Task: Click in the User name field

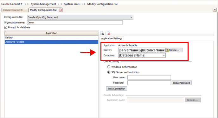Action: click(149, 77)
